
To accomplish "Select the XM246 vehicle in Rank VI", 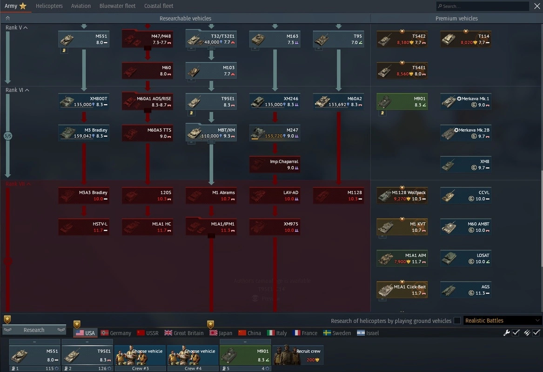I will click(x=275, y=101).
